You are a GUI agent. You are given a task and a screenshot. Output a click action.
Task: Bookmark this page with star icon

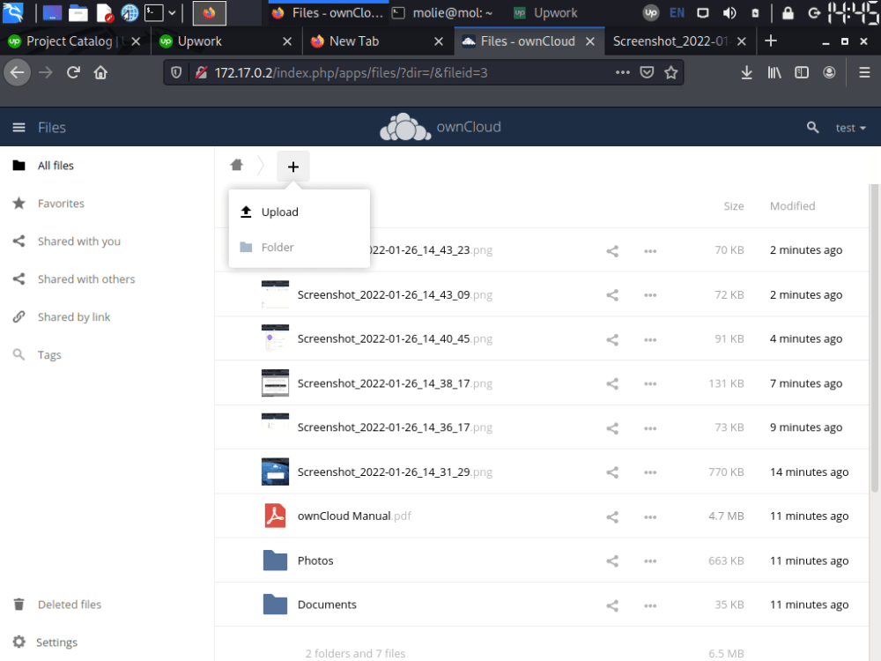[670, 72]
